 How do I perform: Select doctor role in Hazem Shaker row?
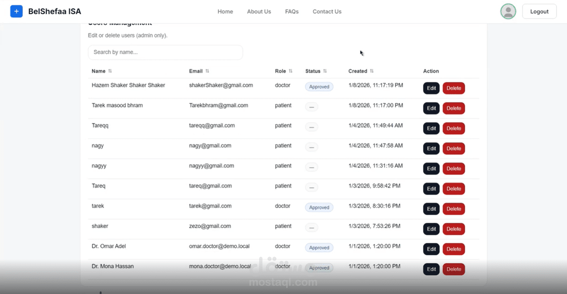[x=282, y=85]
